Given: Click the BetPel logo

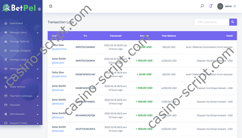Looking at the screenshot, I should pyautogui.click(x=19, y=8).
